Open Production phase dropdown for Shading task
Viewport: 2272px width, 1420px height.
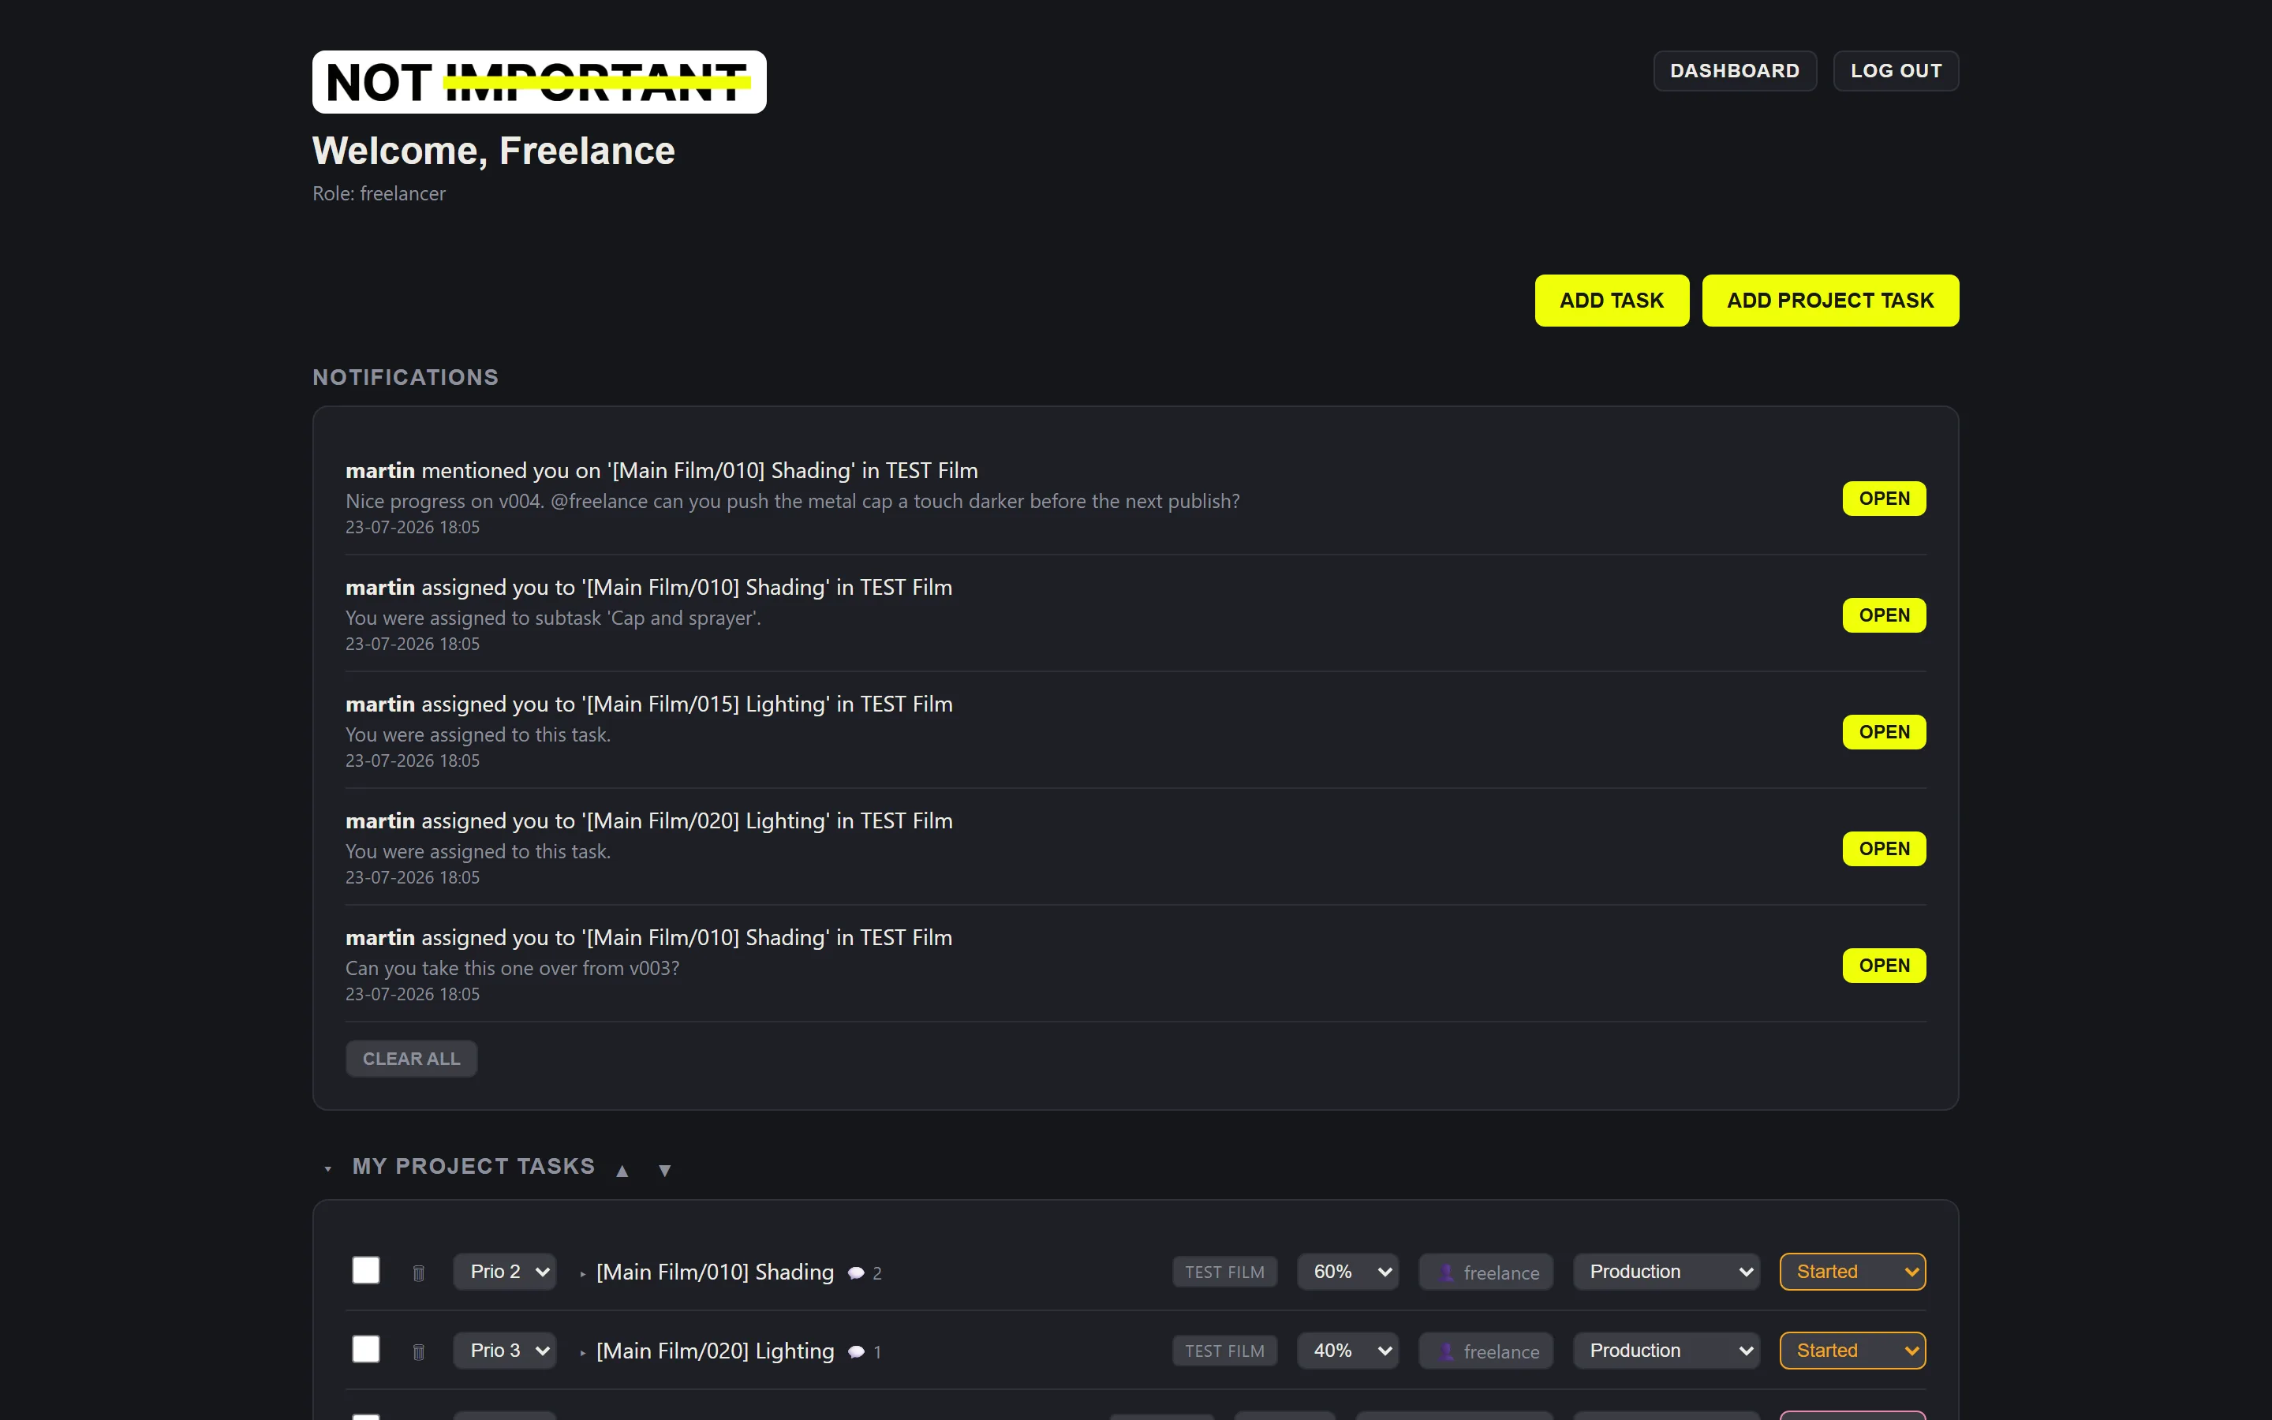pyautogui.click(x=1666, y=1272)
